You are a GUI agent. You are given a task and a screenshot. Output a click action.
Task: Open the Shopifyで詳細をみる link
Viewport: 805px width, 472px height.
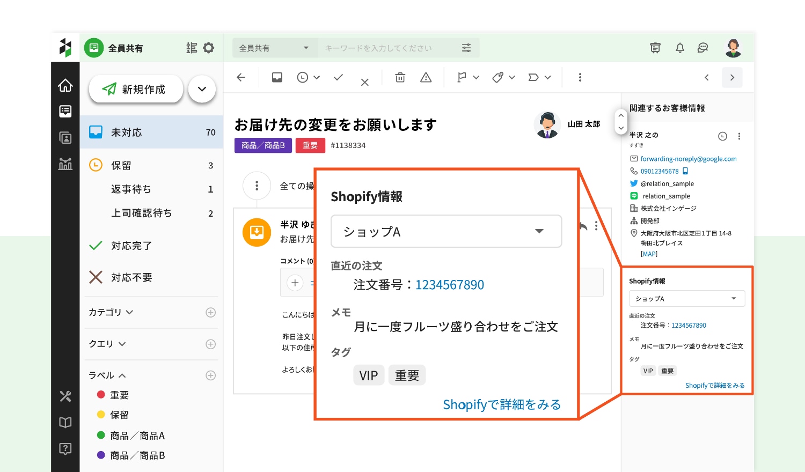click(x=501, y=404)
